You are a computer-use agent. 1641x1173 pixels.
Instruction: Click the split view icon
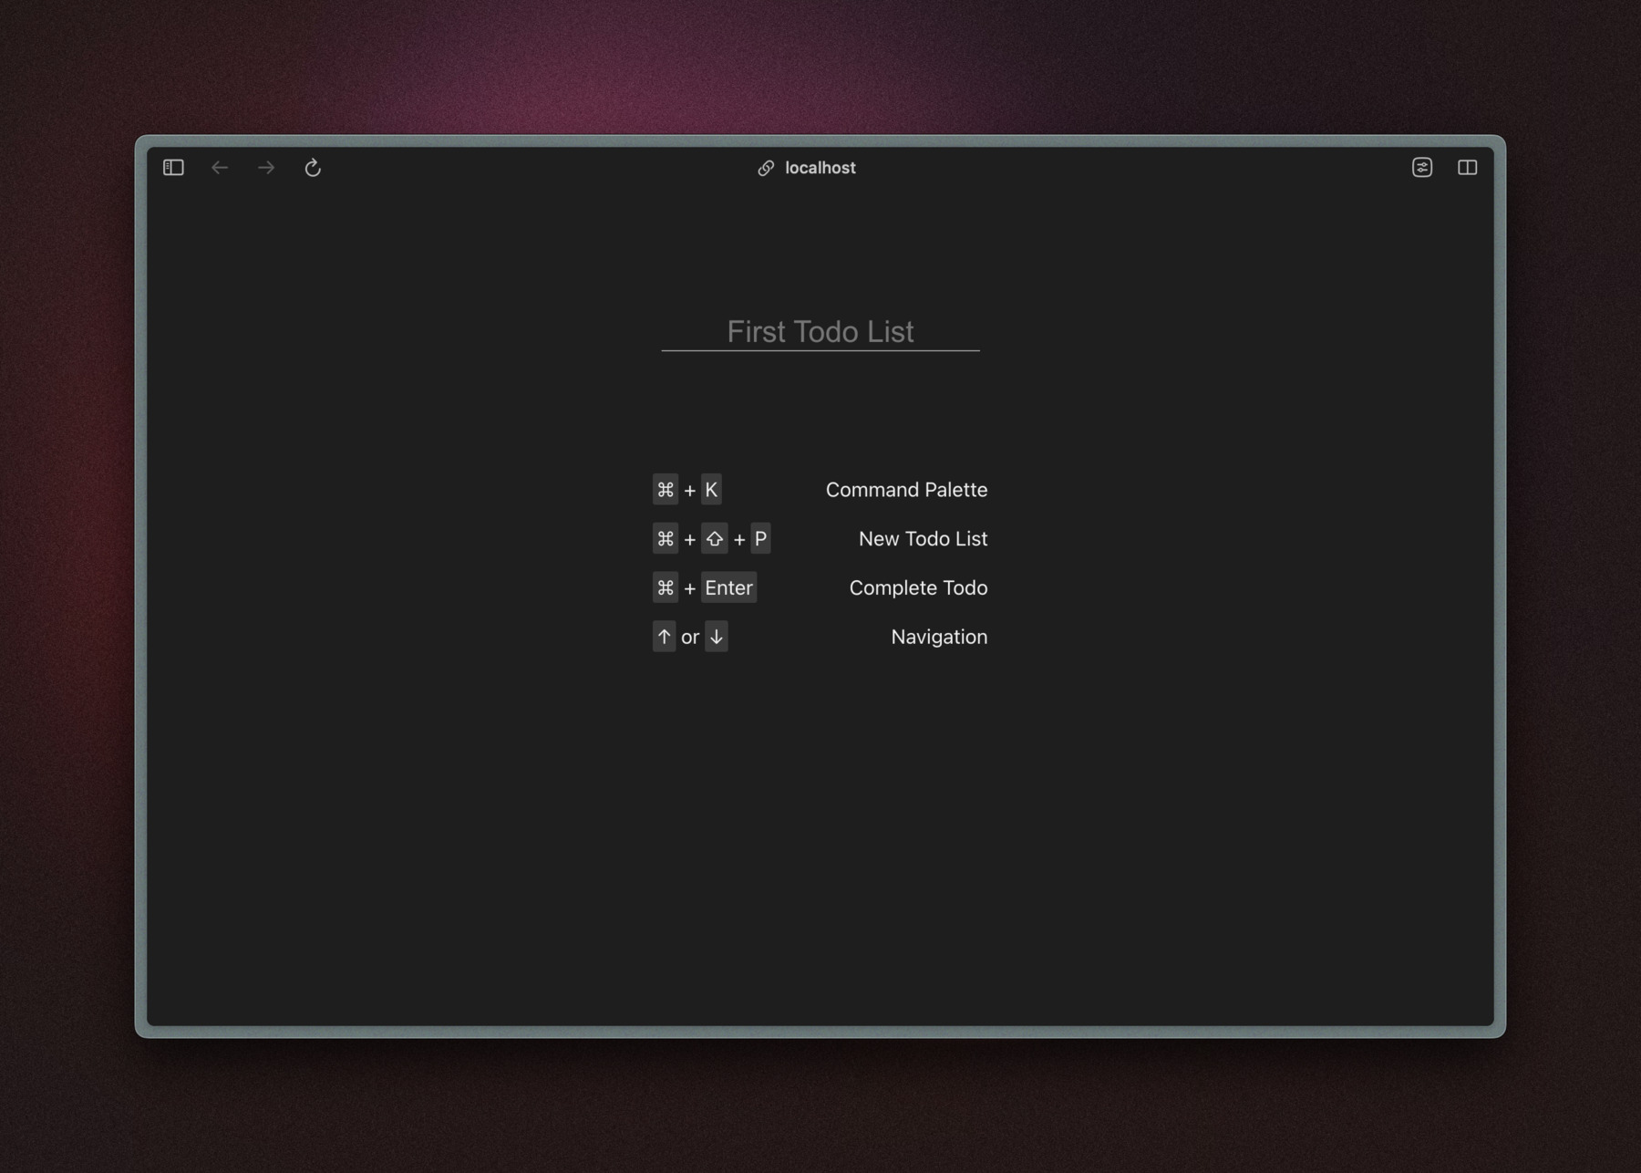tap(1469, 168)
